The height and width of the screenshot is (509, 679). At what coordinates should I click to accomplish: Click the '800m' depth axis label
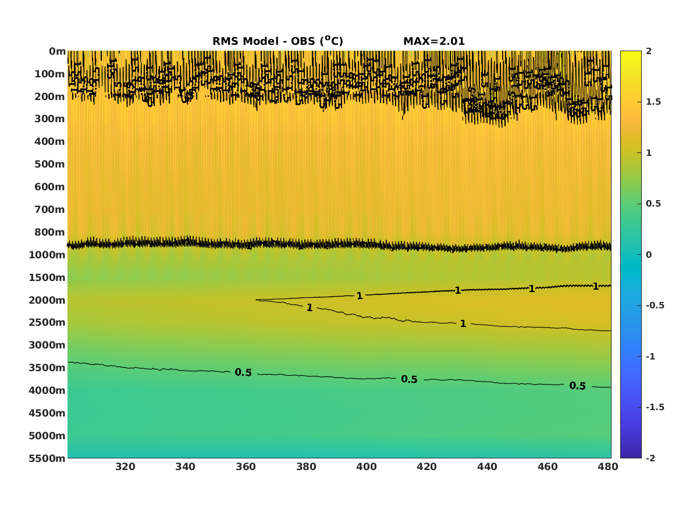click(50, 232)
